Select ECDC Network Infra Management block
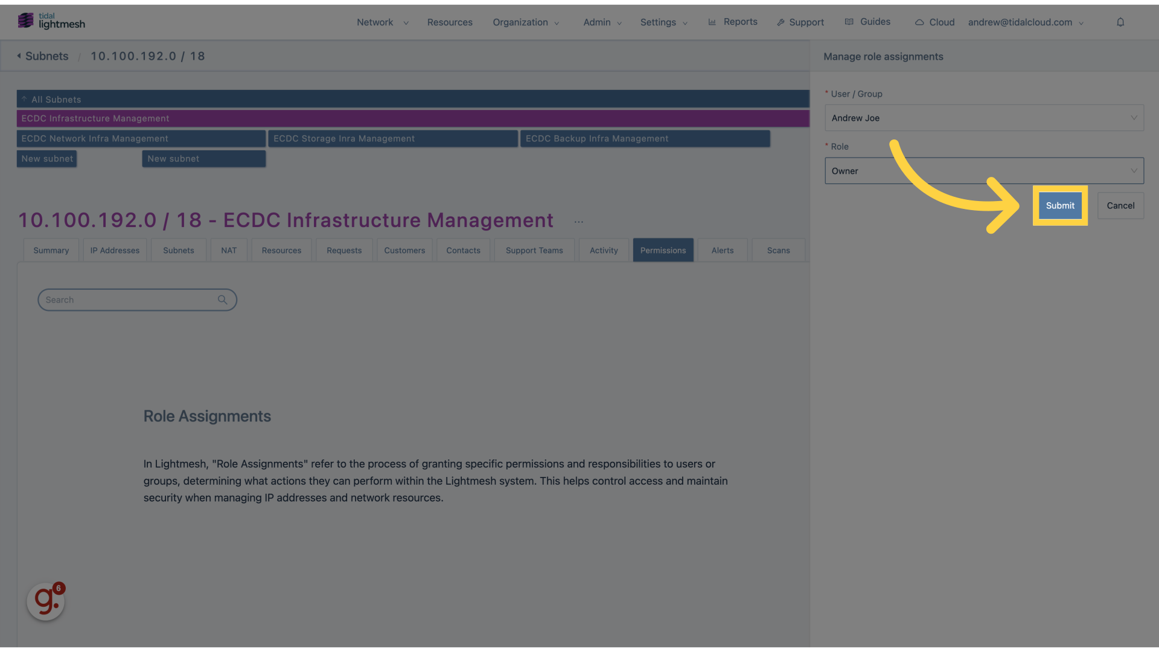 pyautogui.click(x=141, y=138)
